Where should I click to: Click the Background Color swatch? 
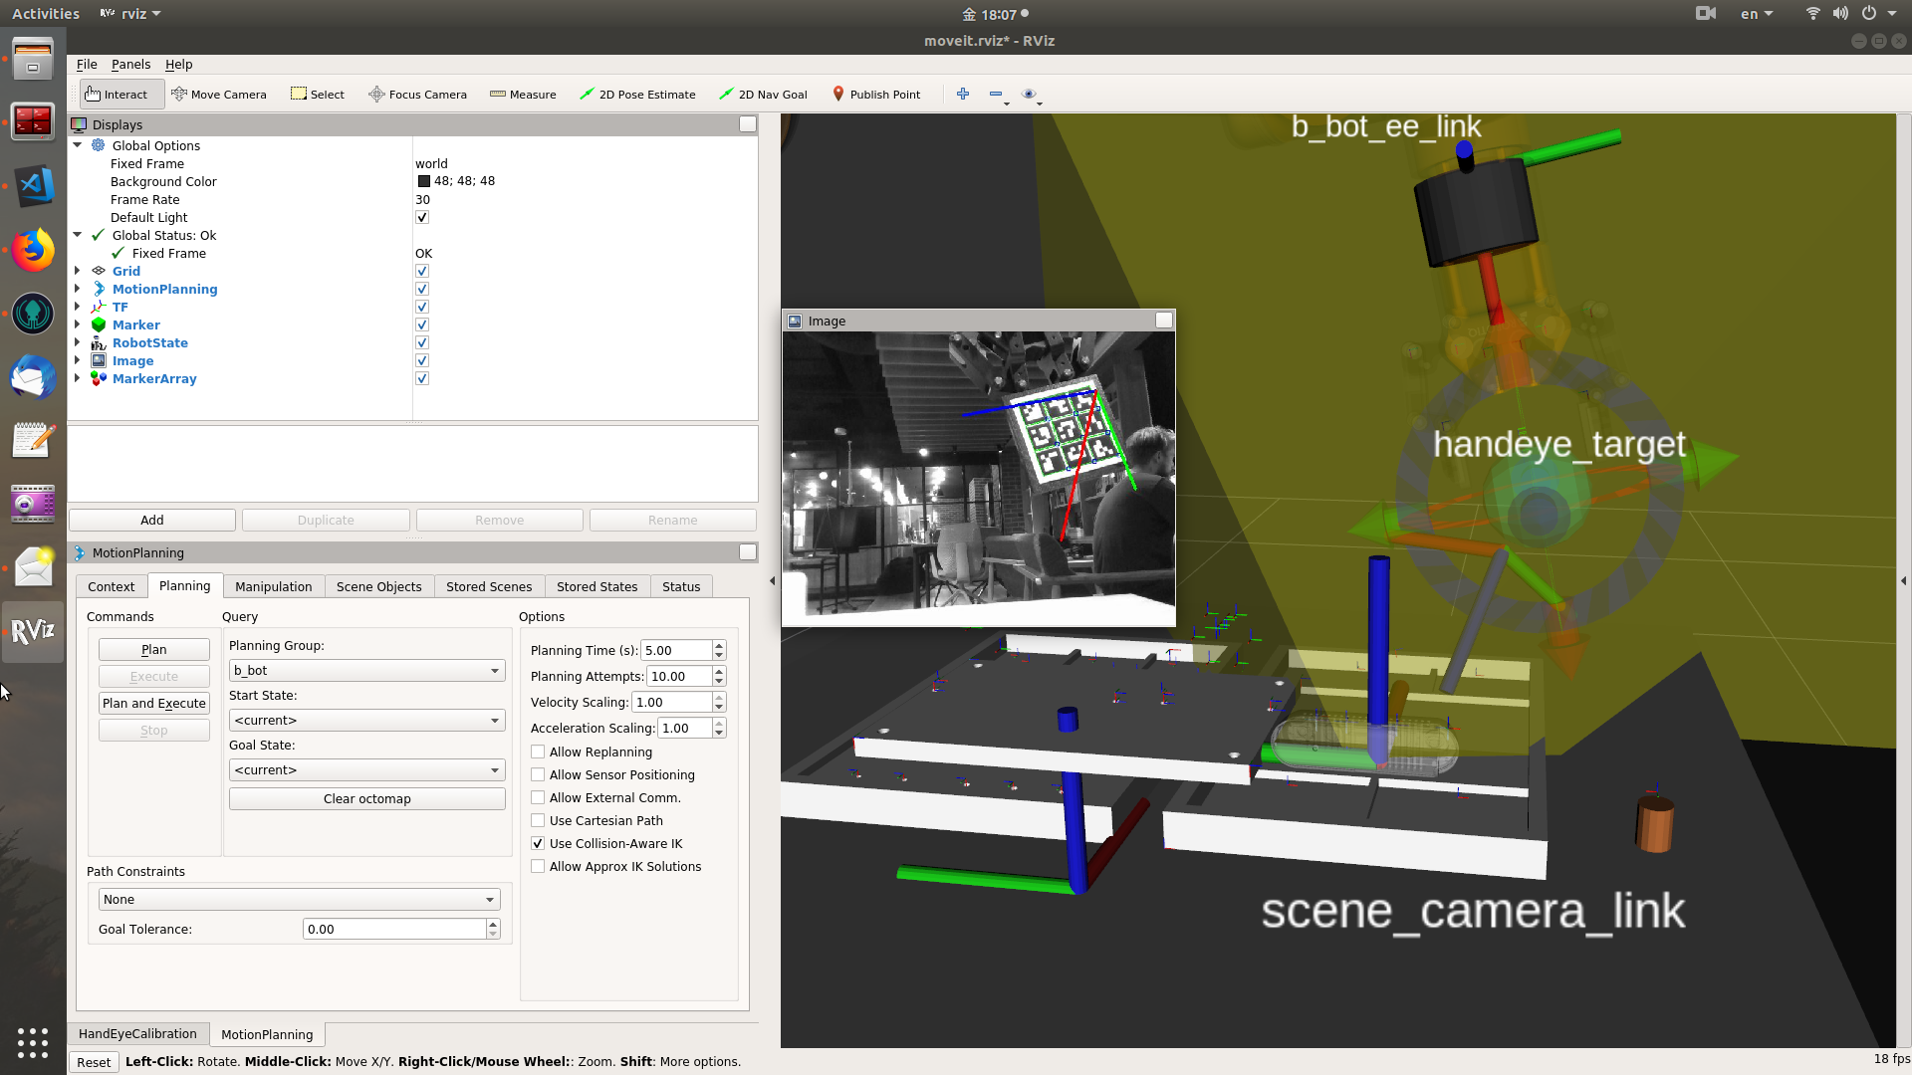423,181
